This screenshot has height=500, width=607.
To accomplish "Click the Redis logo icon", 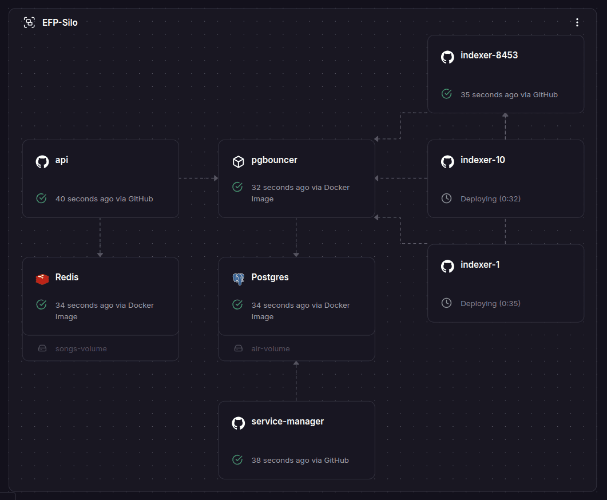I will click(42, 278).
